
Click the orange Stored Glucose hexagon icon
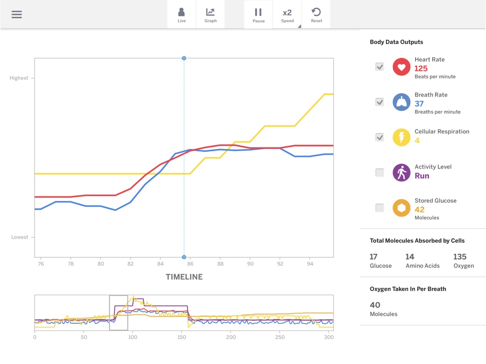[x=401, y=208]
